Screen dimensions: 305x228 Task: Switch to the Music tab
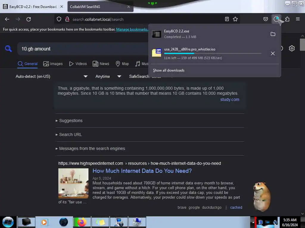(x=142, y=64)
